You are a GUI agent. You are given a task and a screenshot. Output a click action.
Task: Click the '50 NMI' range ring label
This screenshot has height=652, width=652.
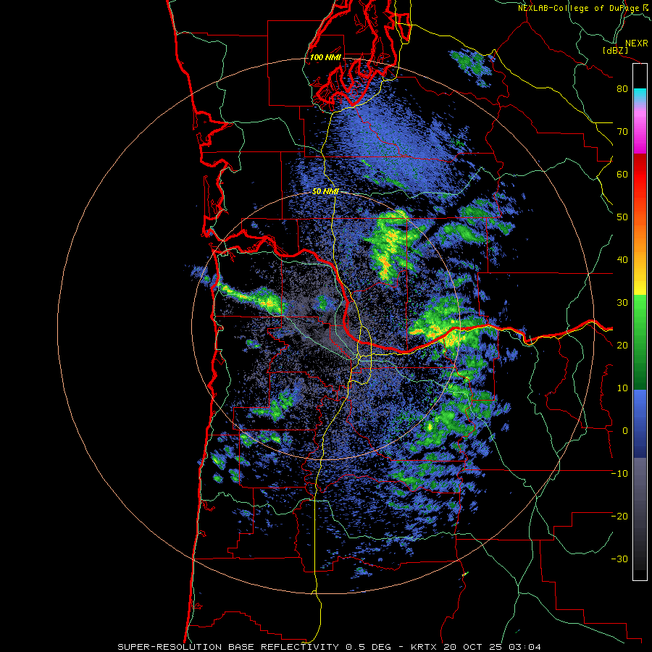pyautogui.click(x=325, y=192)
